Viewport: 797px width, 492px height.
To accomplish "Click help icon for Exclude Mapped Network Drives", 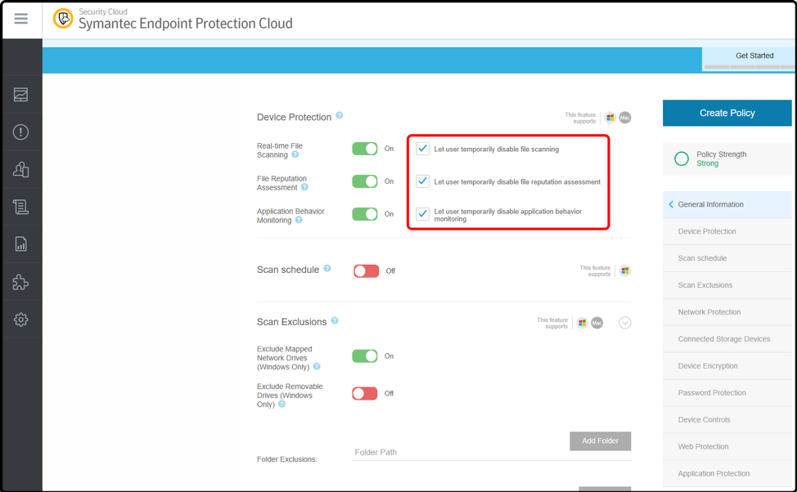I will pos(317,367).
